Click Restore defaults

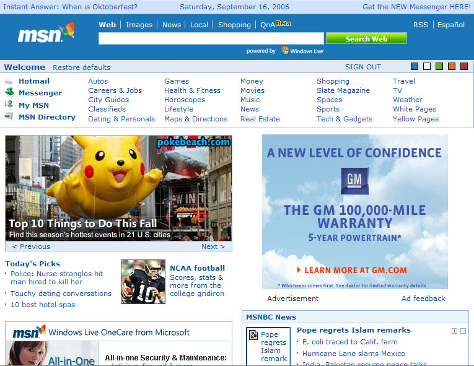(81, 68)
